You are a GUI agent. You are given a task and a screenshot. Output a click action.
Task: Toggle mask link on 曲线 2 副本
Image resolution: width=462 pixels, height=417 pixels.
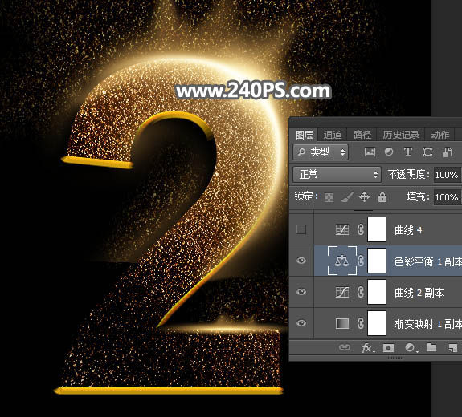point(360,293)
